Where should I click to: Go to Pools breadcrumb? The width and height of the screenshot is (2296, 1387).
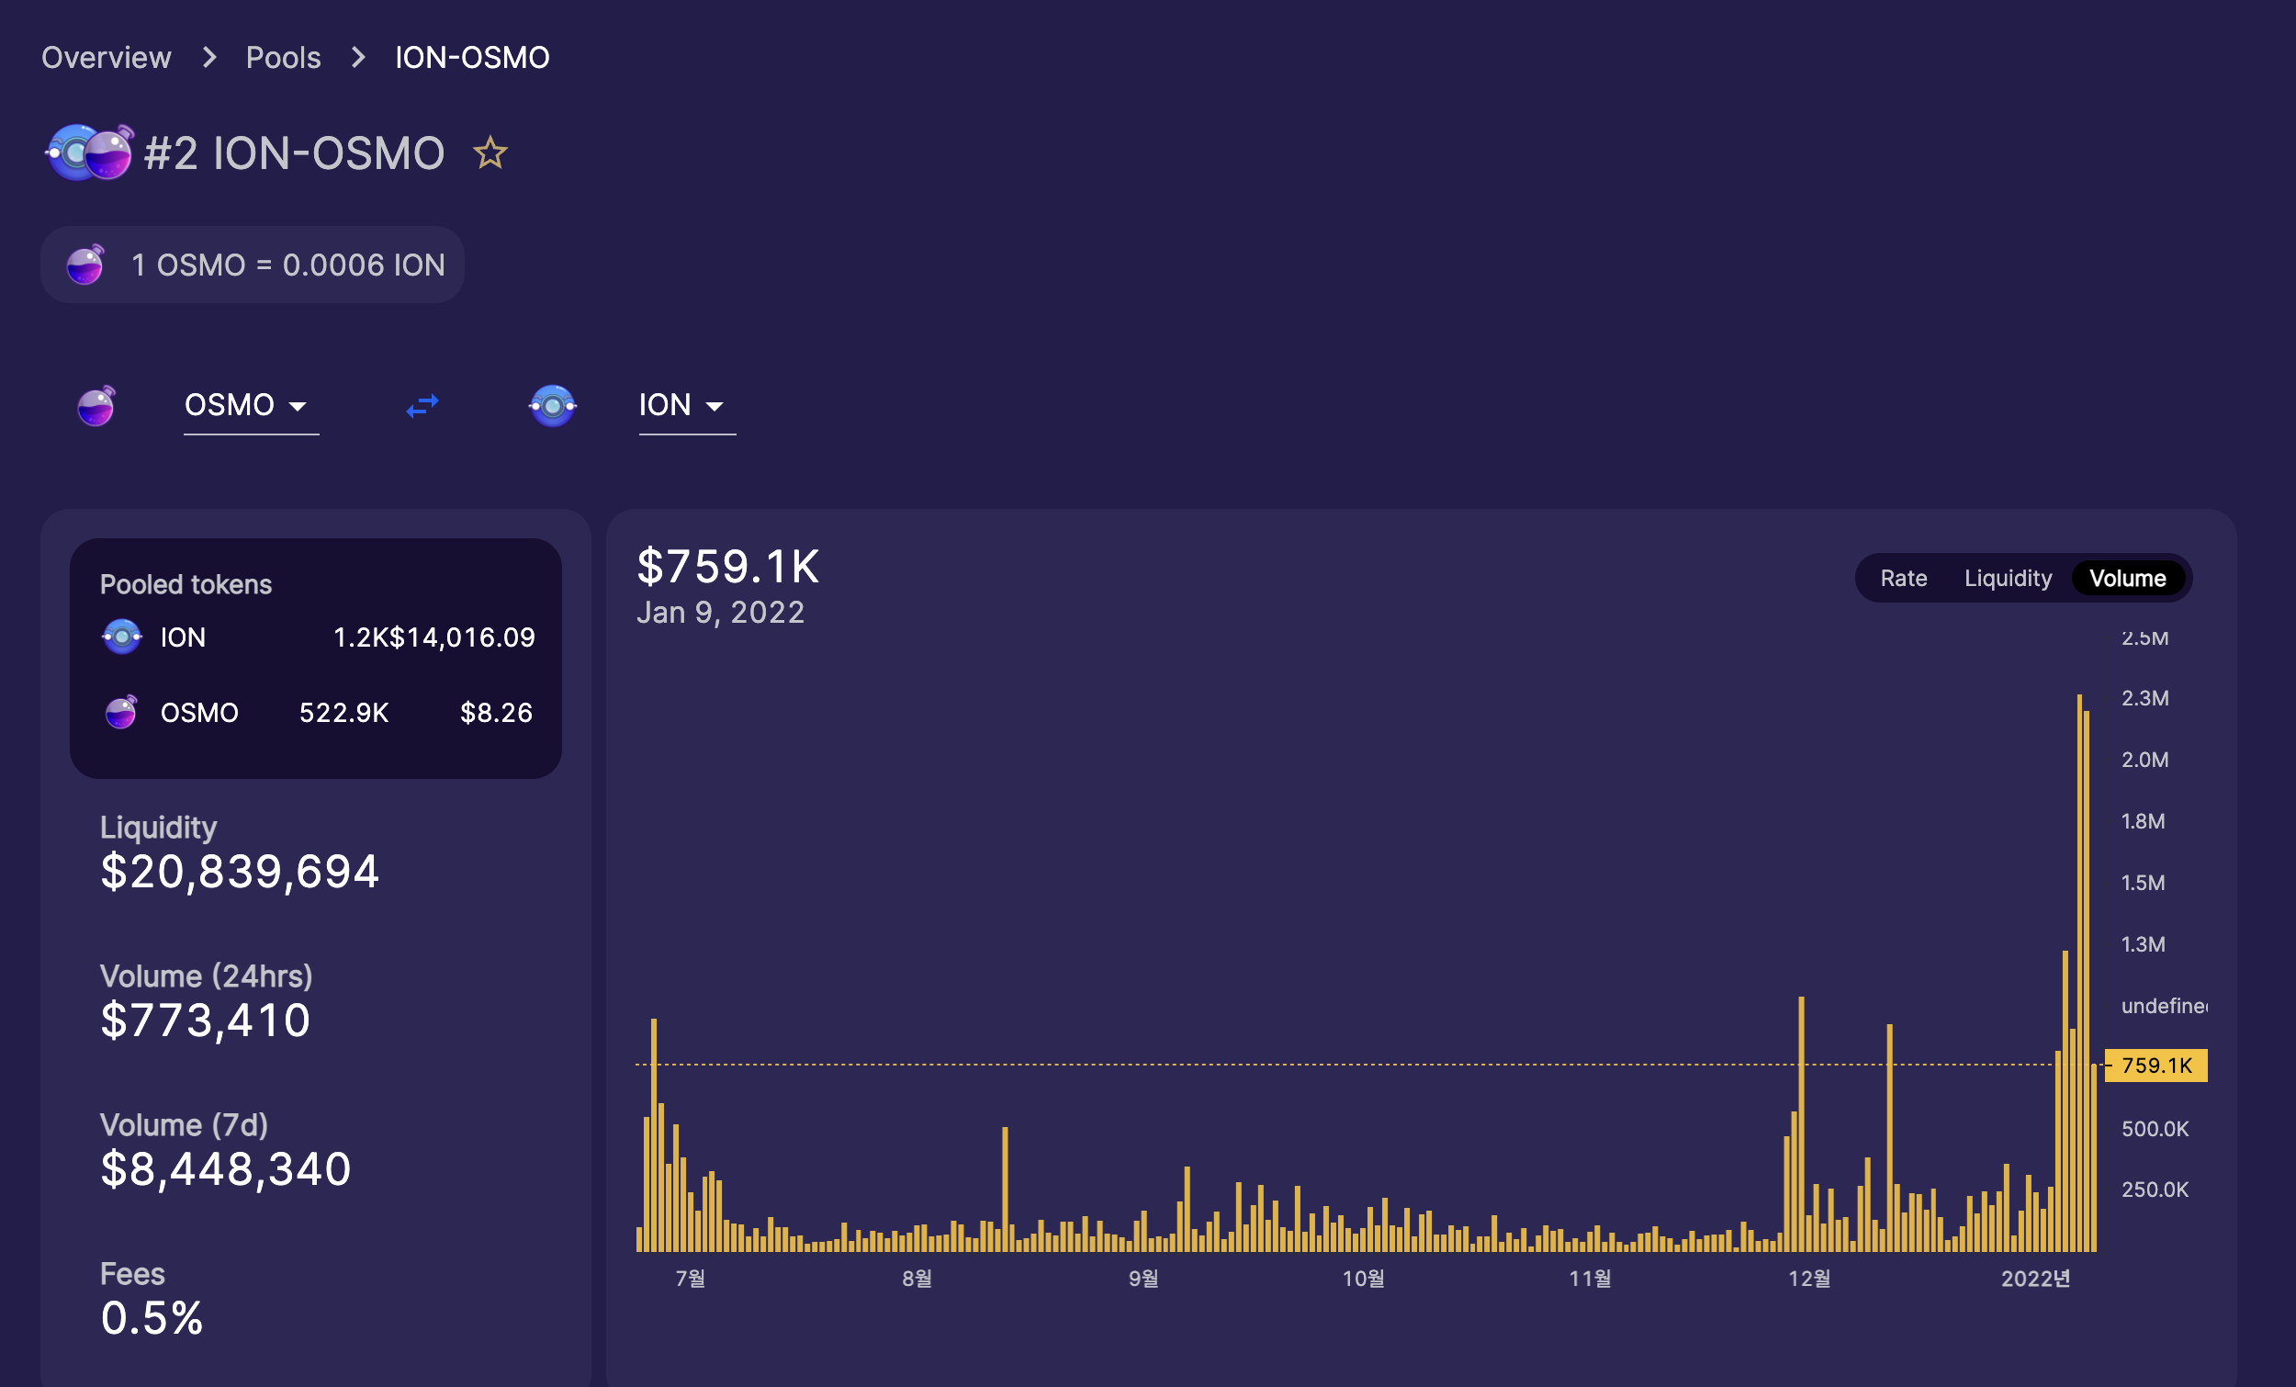(x=283, y=58)
